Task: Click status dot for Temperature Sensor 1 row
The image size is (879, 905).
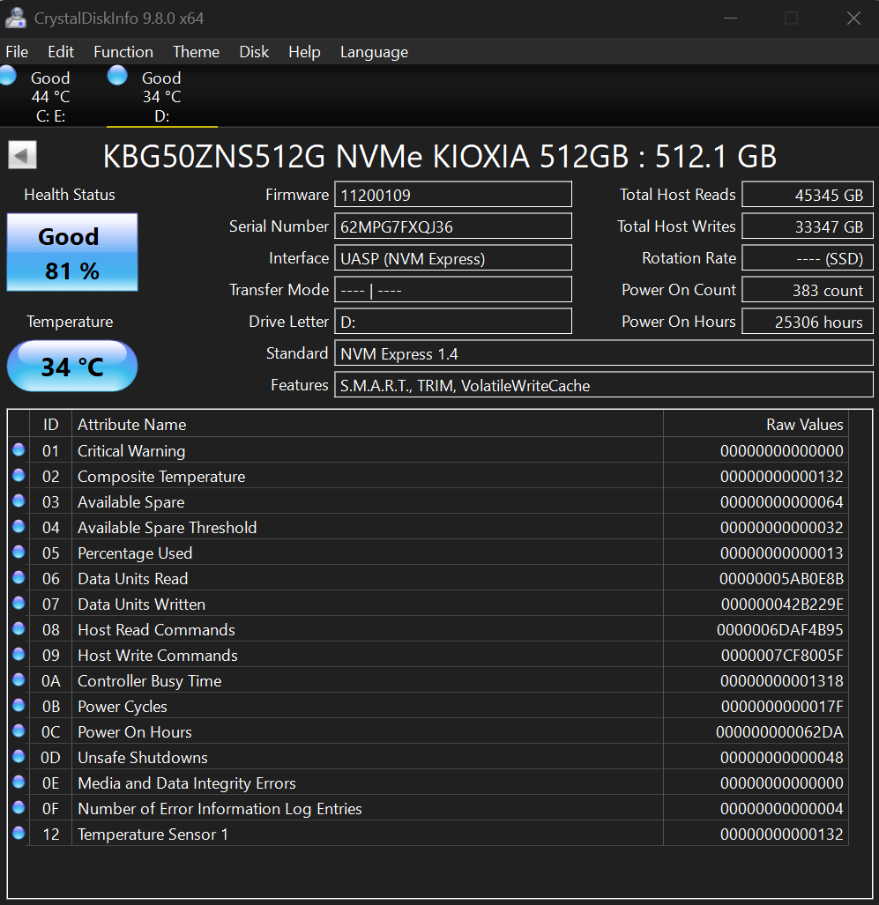Action: coord(19,833)
